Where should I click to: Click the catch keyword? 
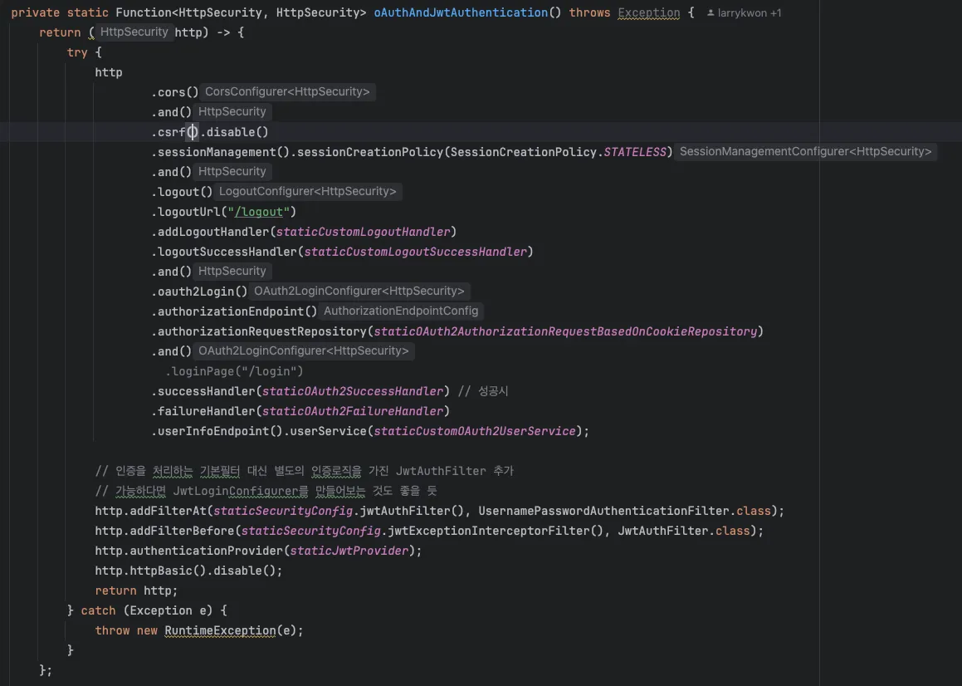coord(98,610)
